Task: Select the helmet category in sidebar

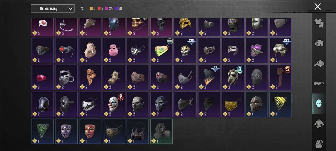Action: [x=318, y=43]
